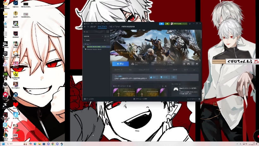This screenshot has width=259, height=146.
Task: Click ゲームを追加 at bottom left
Action: pos(89,99)
